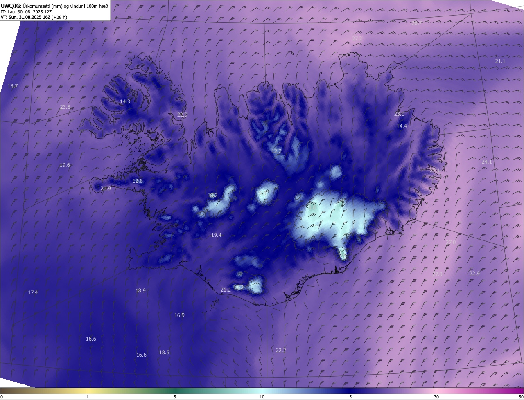
Task: Select the 18.5 value label
Action: pos(164,353)
